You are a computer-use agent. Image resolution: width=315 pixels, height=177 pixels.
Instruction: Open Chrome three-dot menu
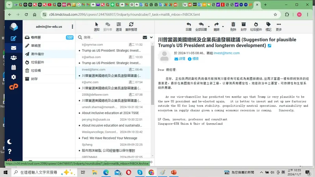point(308,15)
